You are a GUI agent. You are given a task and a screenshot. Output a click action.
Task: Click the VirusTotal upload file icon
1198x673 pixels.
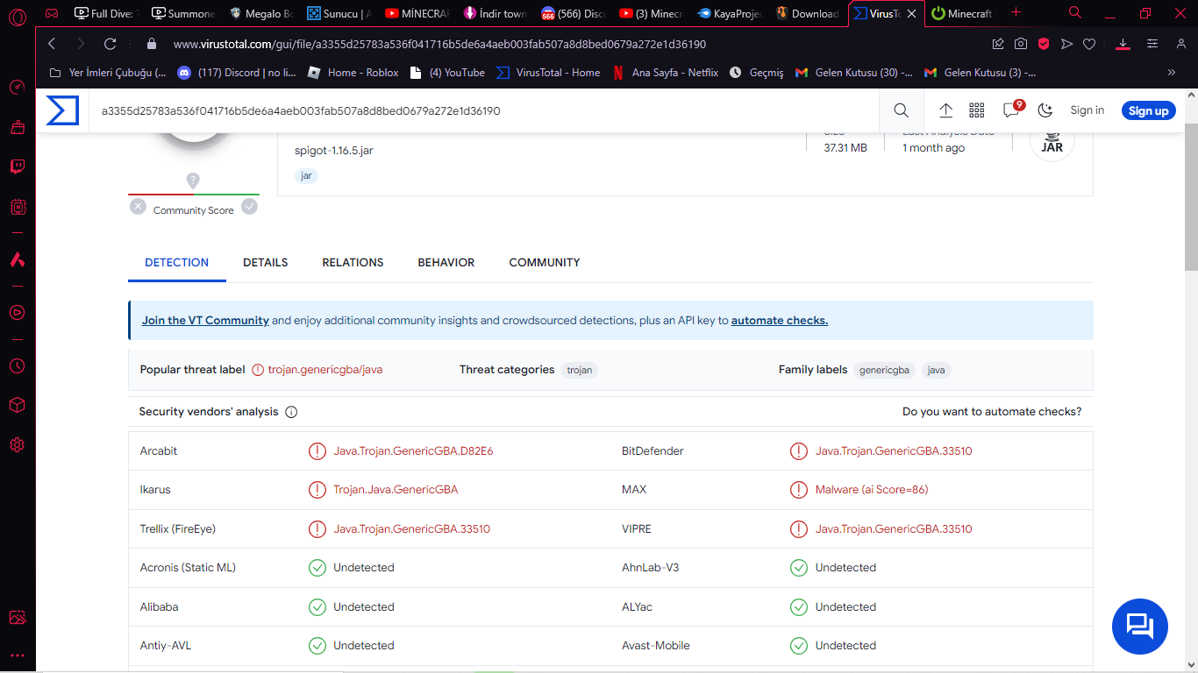[945, 110]
